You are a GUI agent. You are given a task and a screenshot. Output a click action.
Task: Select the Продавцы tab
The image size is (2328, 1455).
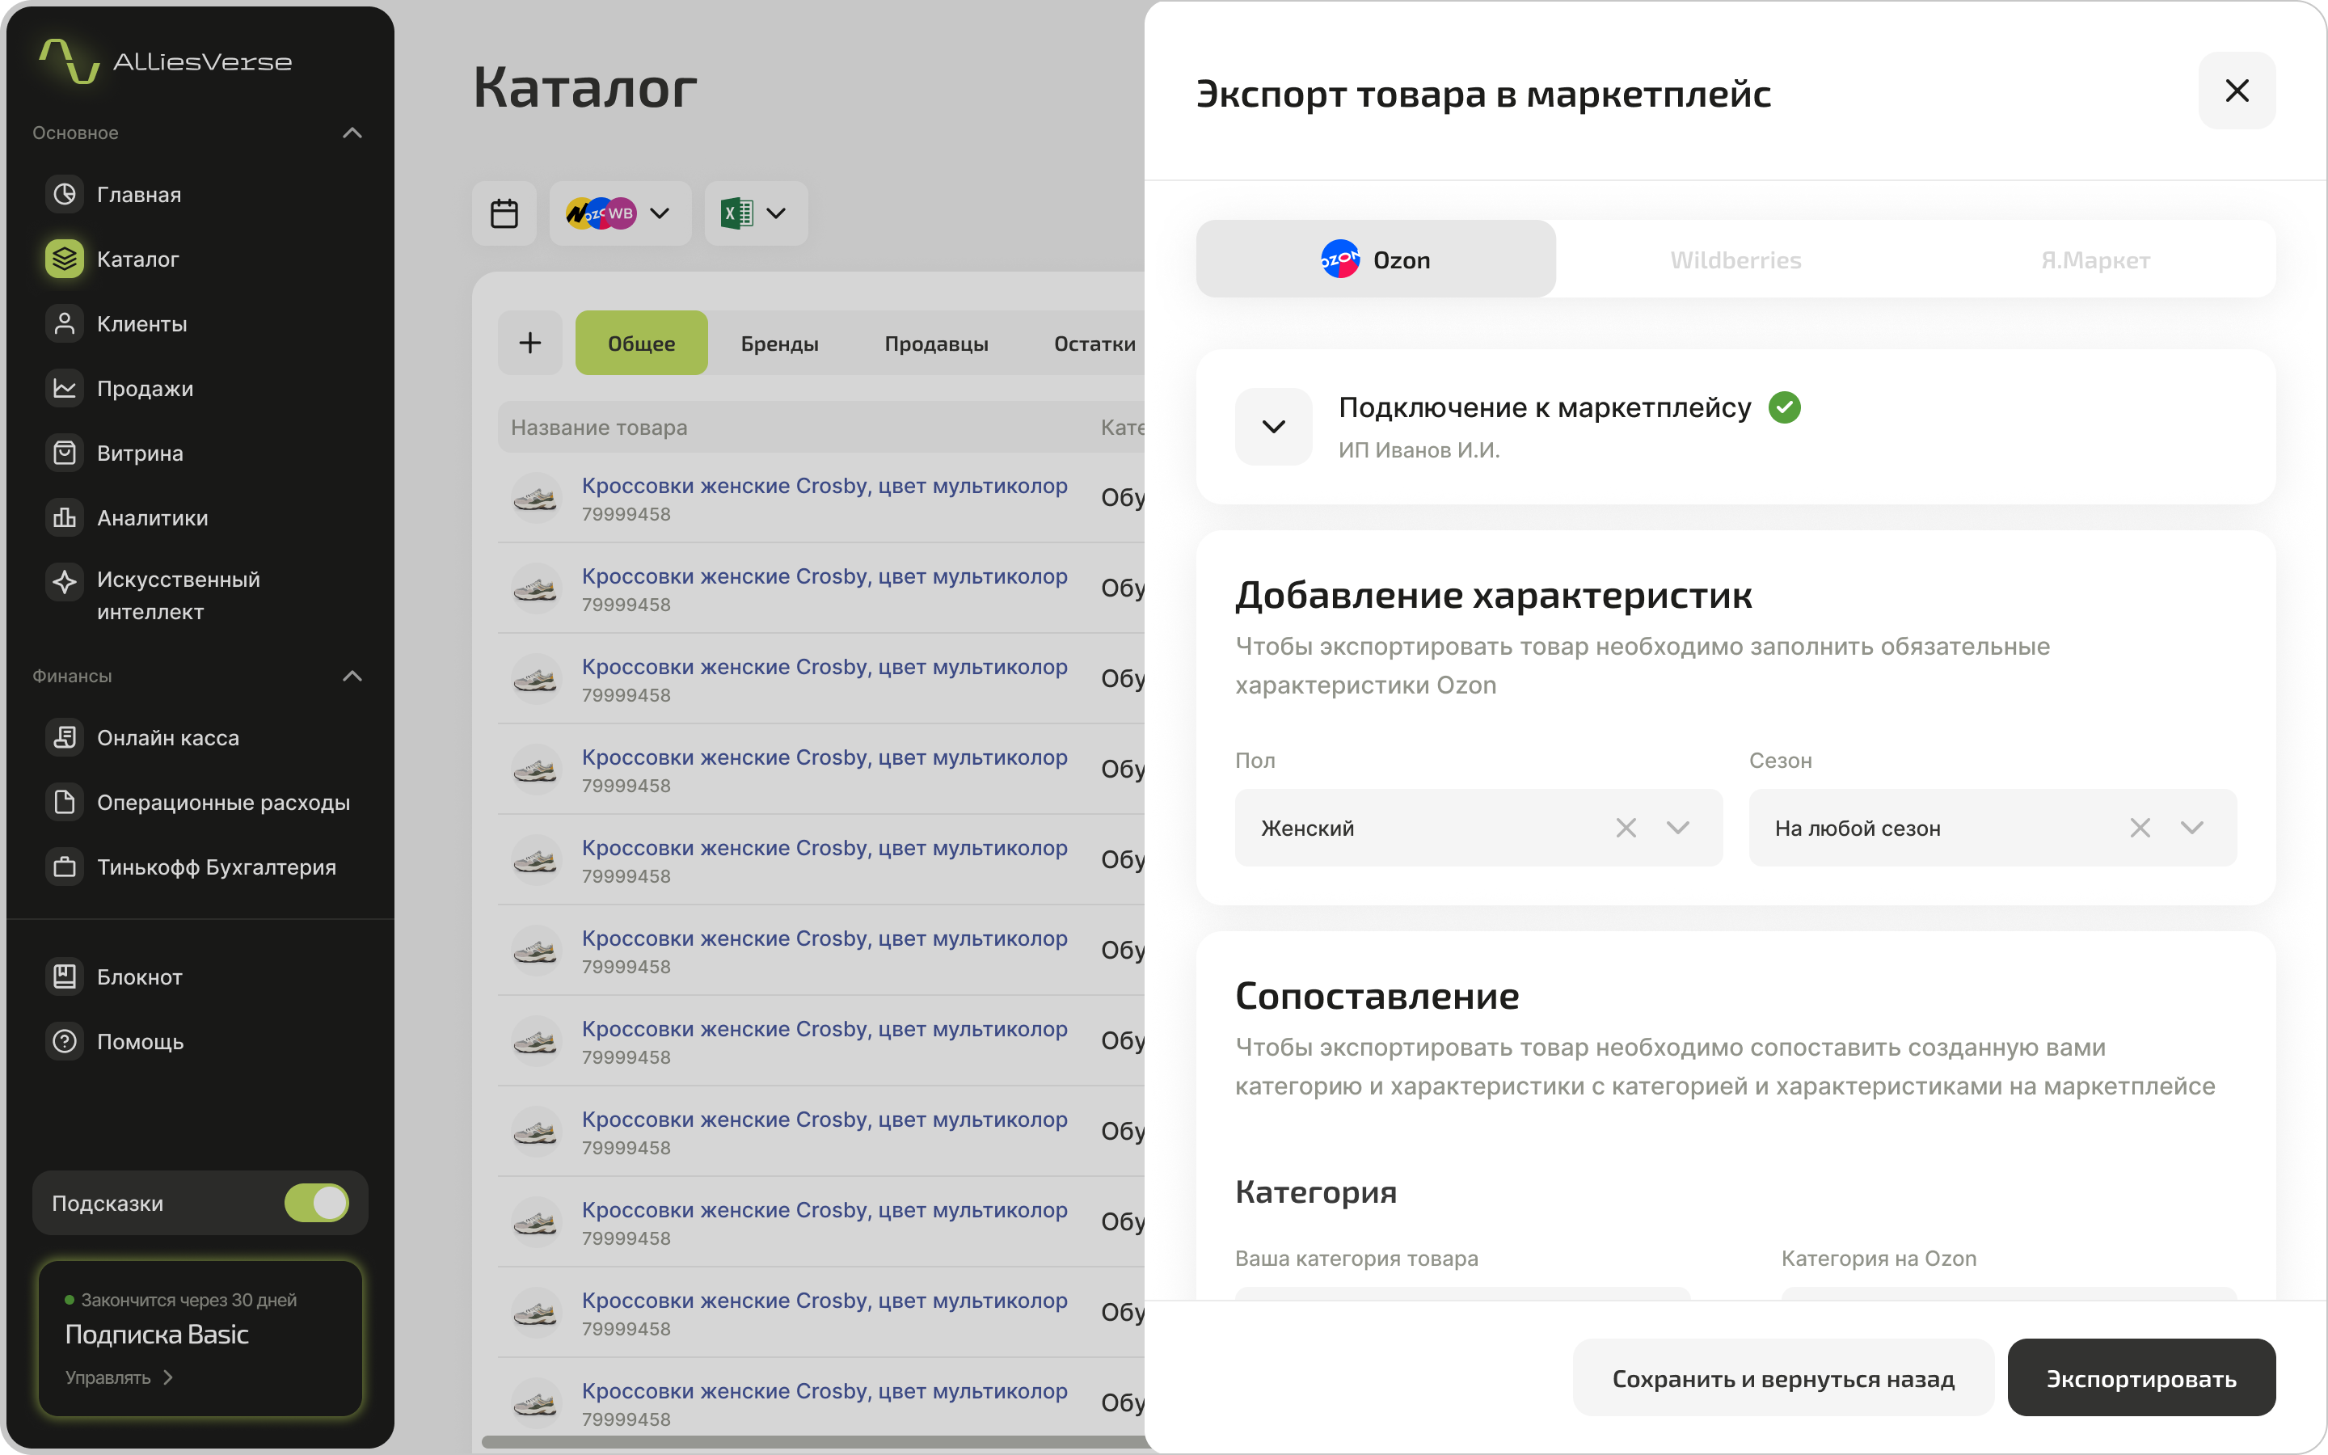tap(936, 343)
